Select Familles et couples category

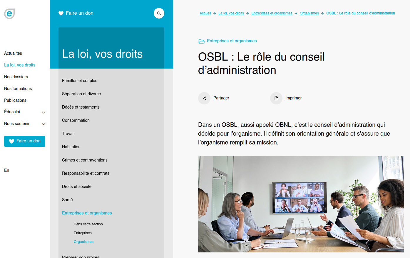(80, 81)
